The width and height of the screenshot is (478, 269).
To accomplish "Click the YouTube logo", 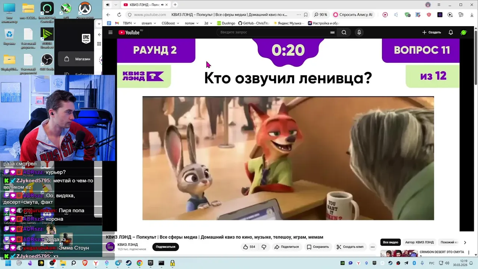I will (129, 33).
